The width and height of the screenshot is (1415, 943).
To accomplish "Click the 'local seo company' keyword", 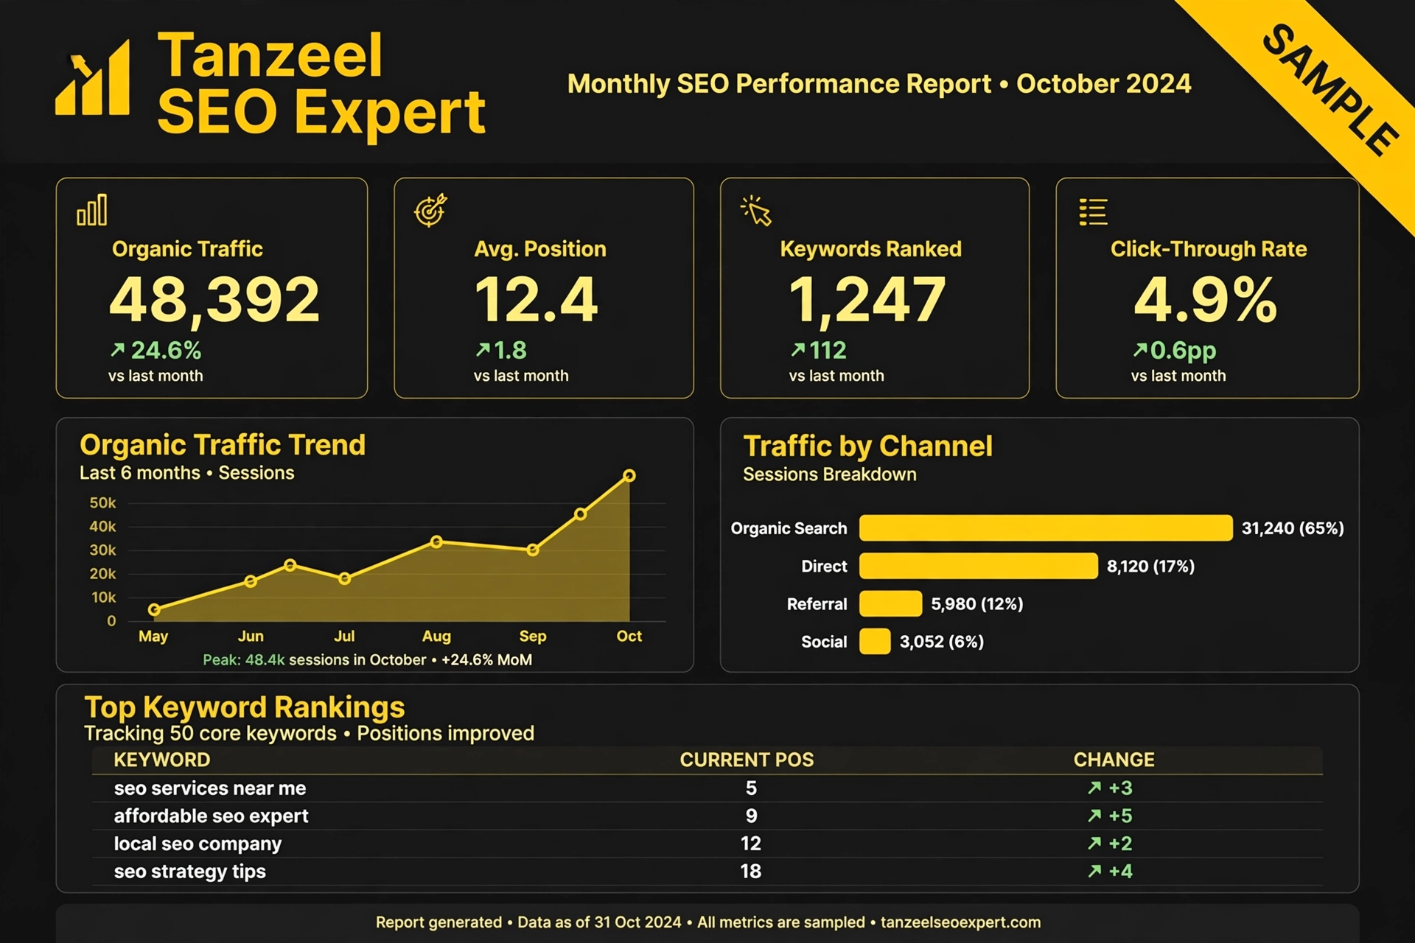I will tap(198, 844).
